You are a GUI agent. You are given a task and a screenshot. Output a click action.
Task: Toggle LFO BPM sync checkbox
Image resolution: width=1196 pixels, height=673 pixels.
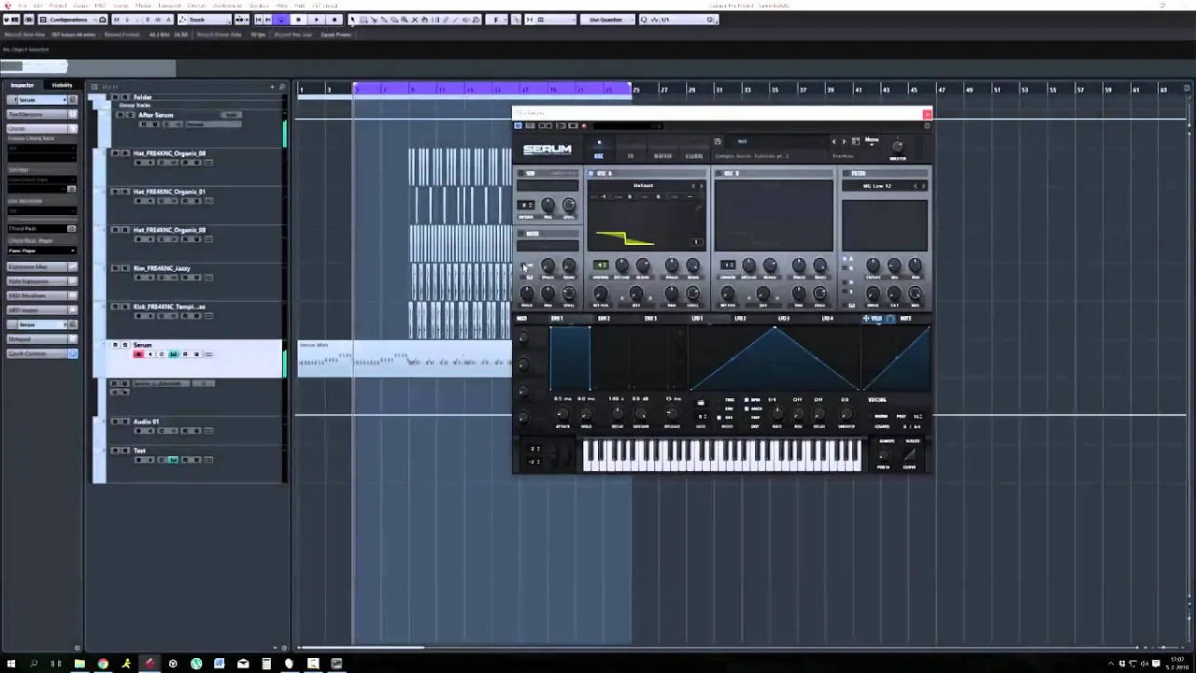(x=747, y=400)
